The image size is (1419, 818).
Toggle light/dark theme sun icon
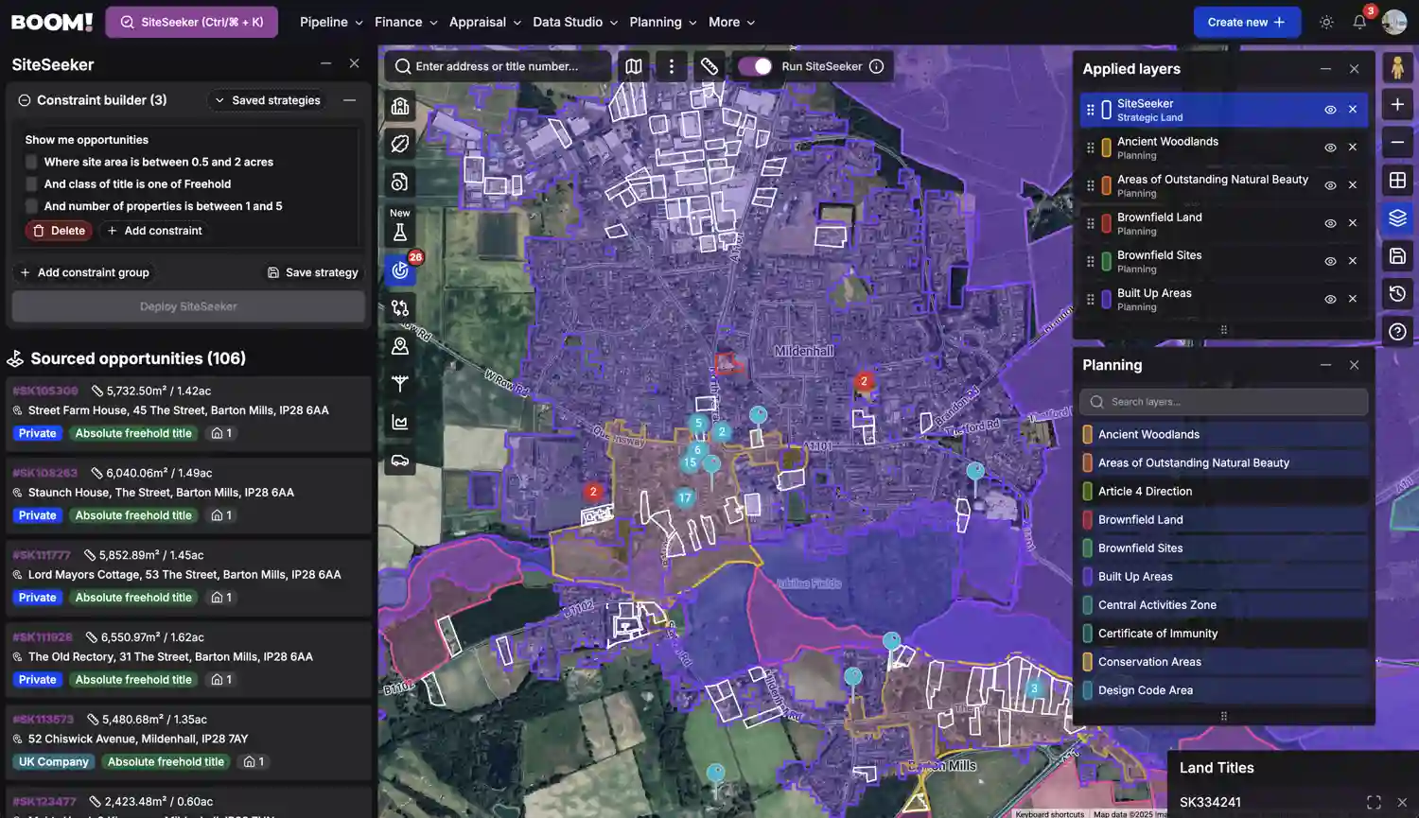[1326, 22]
